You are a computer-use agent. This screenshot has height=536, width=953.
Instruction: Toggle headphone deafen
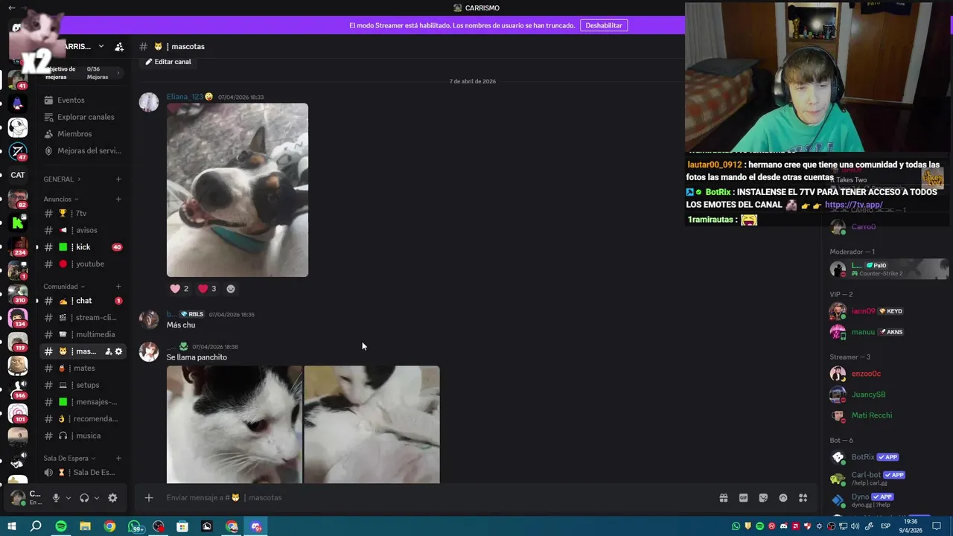point(84,498)
